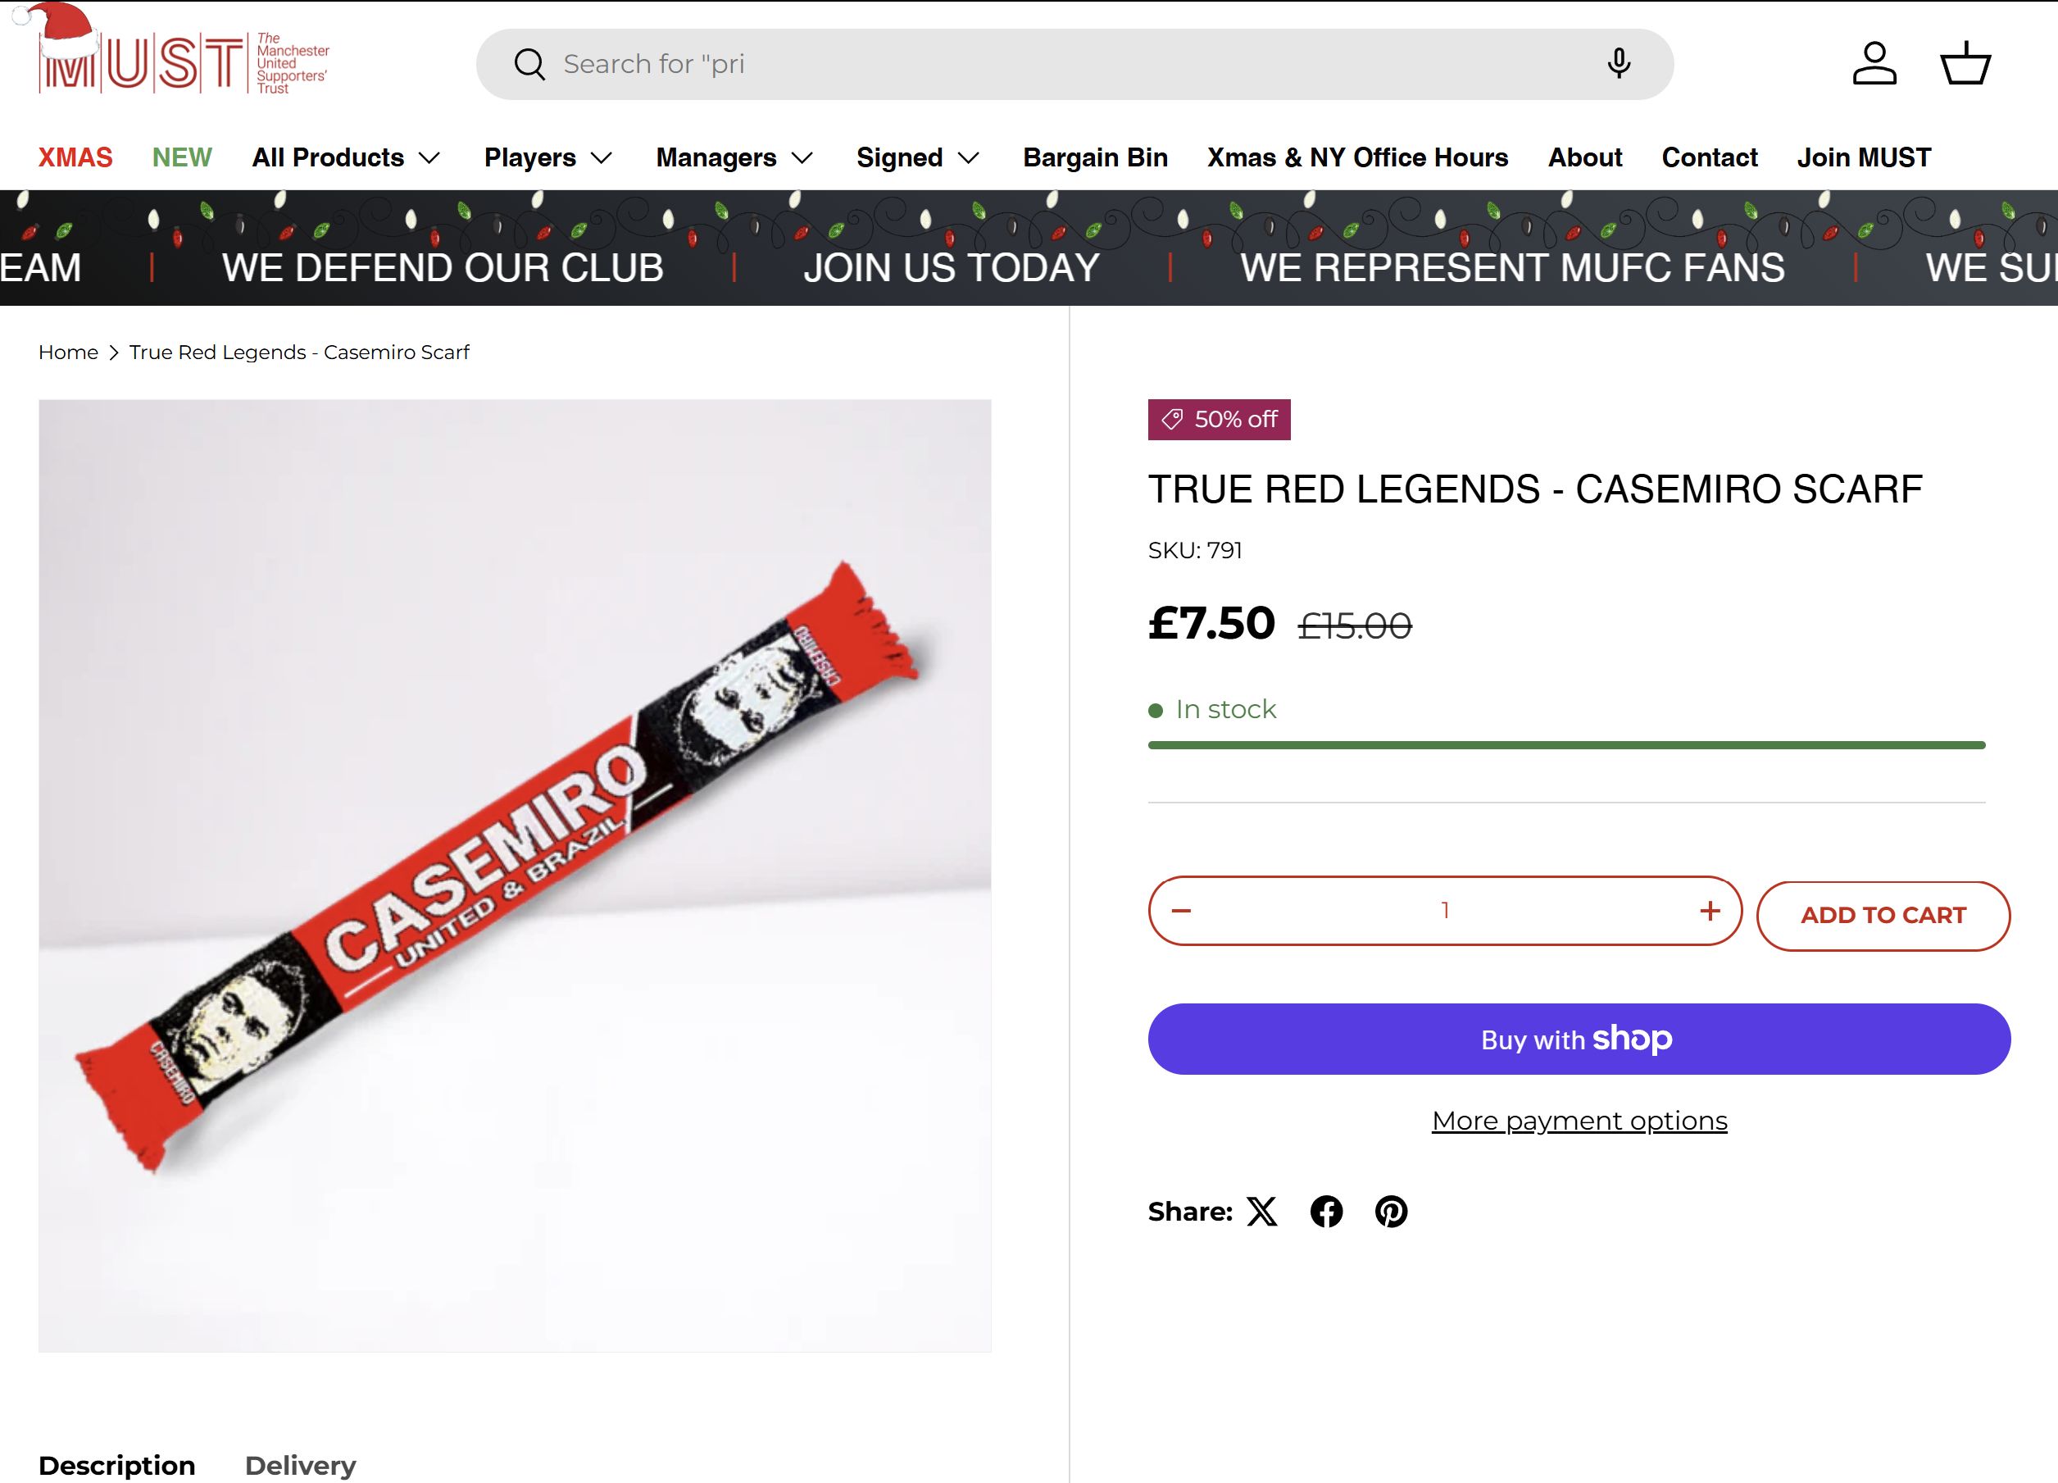Click the Casemiro scarf product image
This screenshot has height=1483, width=2058.
coord(515,876)
